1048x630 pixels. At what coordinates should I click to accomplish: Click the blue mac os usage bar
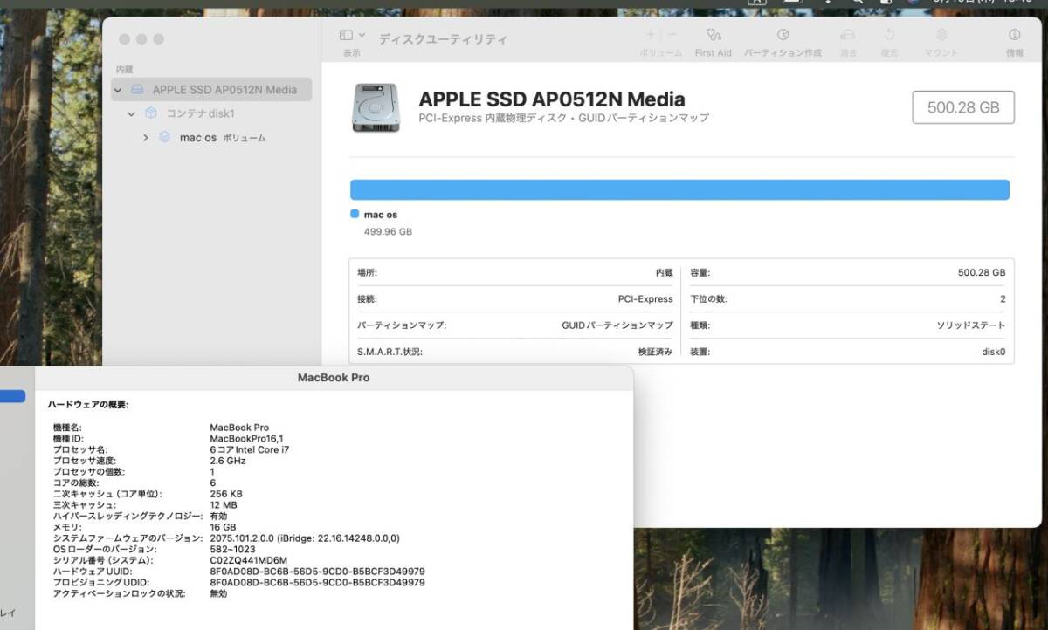(x=679, y=190)
